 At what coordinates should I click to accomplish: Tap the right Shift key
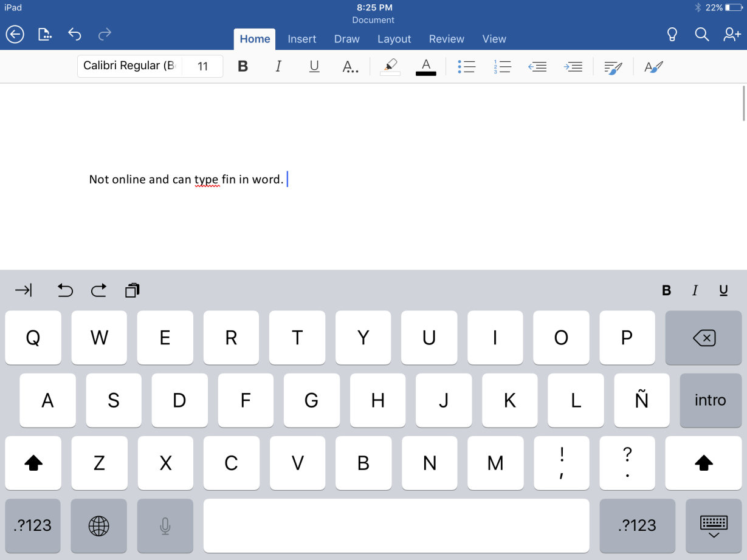click(703, 463)
